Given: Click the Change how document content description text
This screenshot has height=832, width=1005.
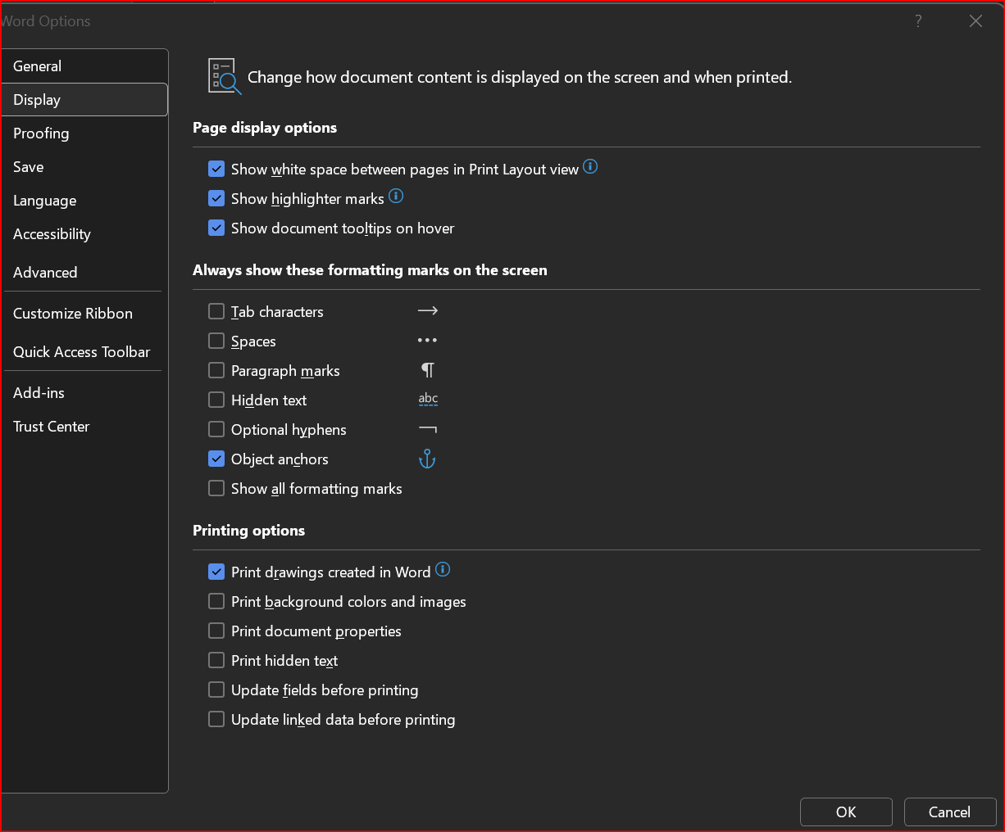Looking at the screenshot, I should tap(520, 78).
